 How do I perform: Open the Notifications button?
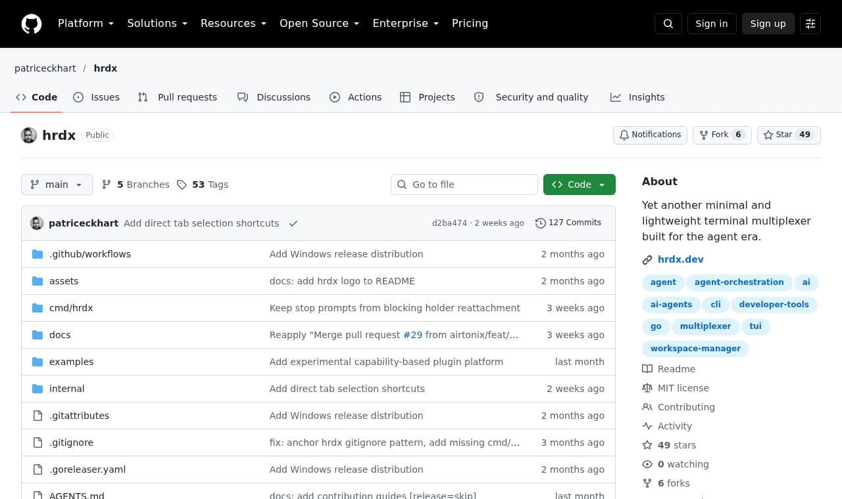650,135
